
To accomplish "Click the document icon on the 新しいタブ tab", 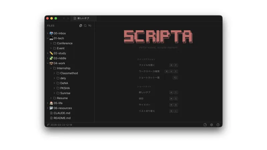I will [x=75, y=18].
